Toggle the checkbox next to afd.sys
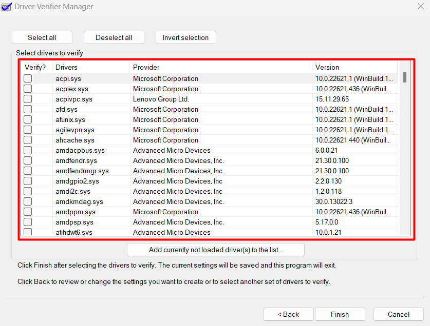Viewport: 430px width, 326px height. (28, 109)
